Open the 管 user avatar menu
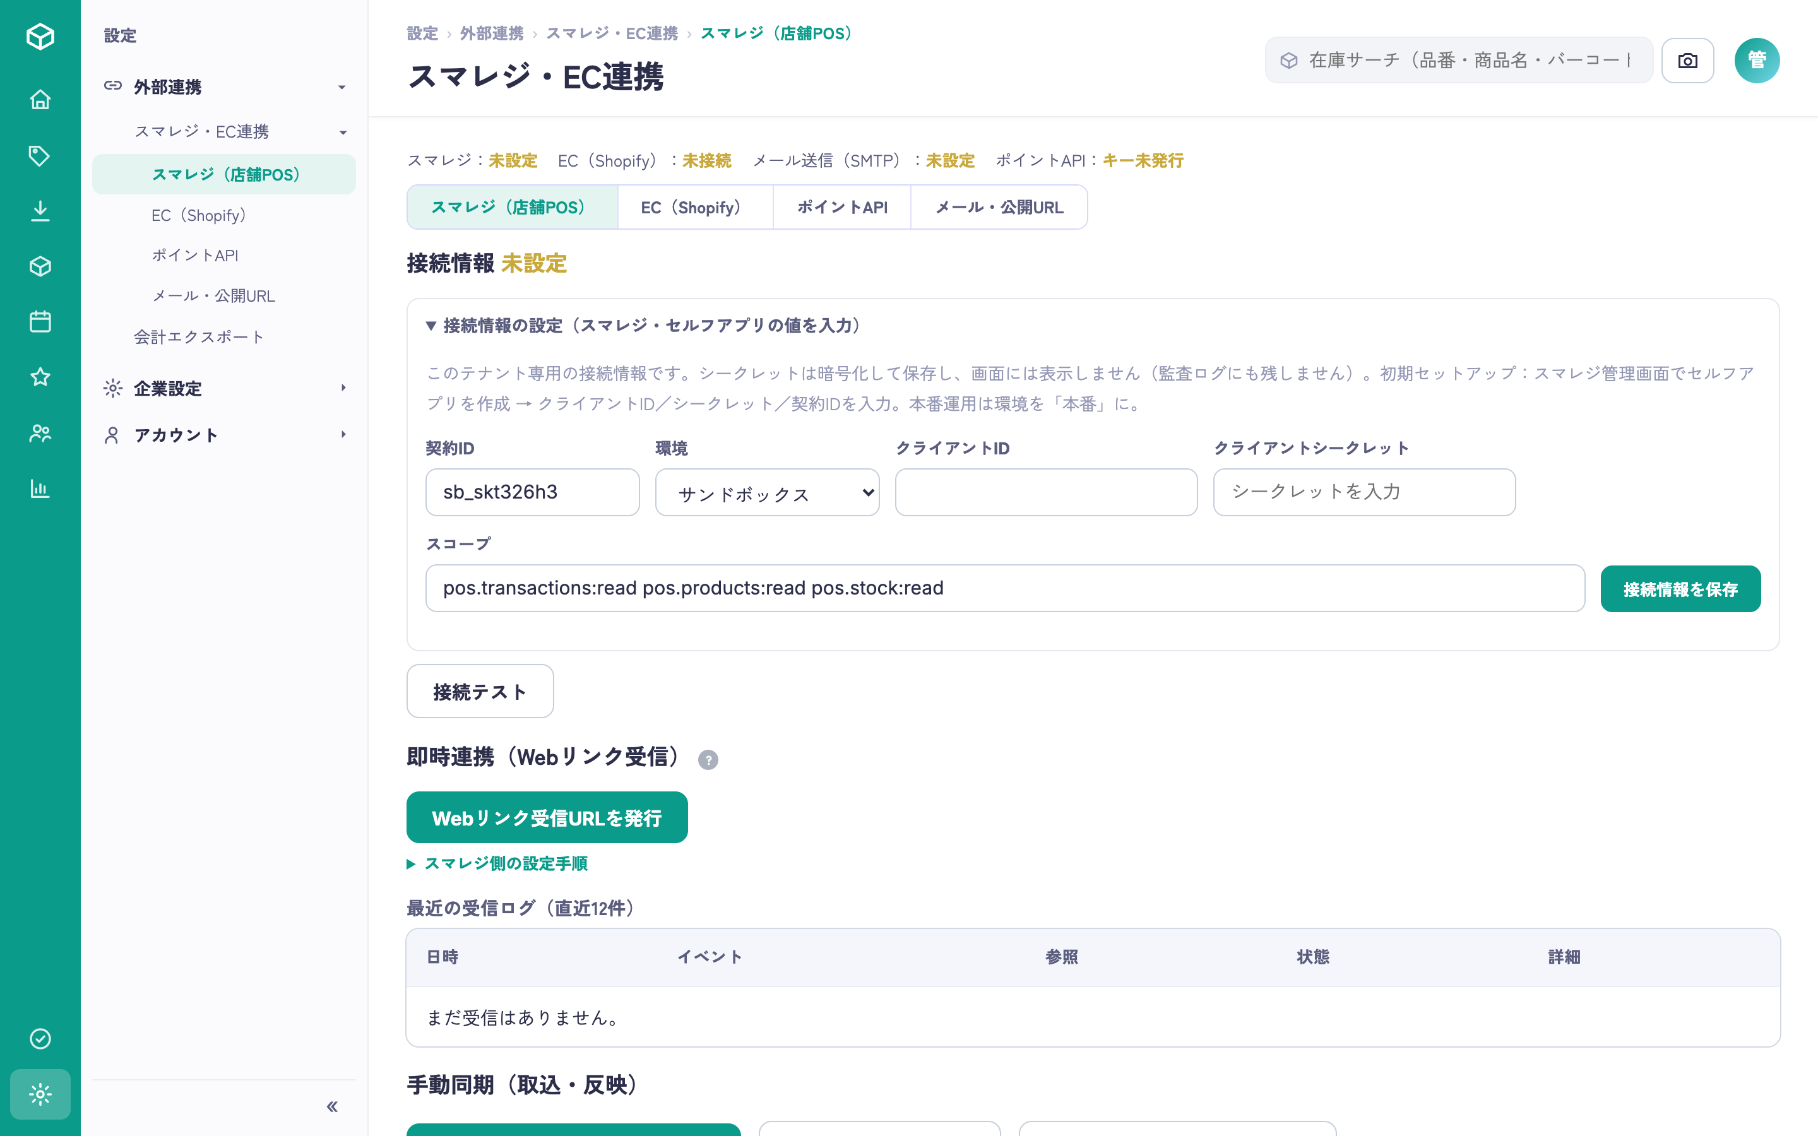 point(1756,60)
